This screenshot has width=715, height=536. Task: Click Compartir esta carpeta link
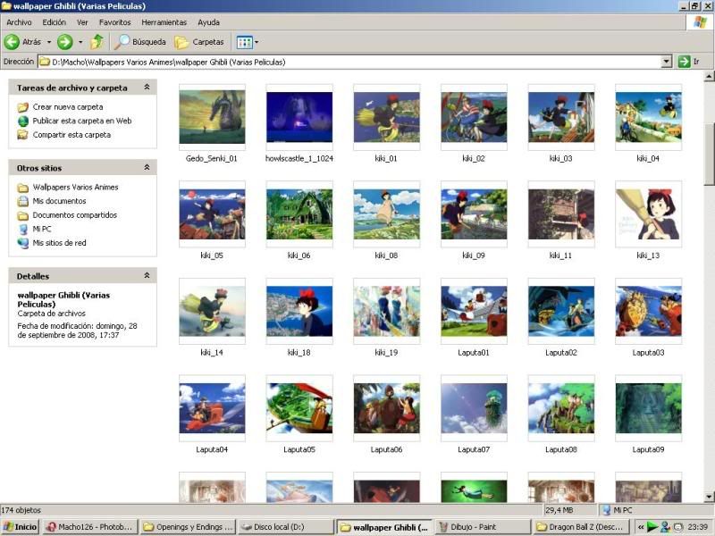click(71, 135)
